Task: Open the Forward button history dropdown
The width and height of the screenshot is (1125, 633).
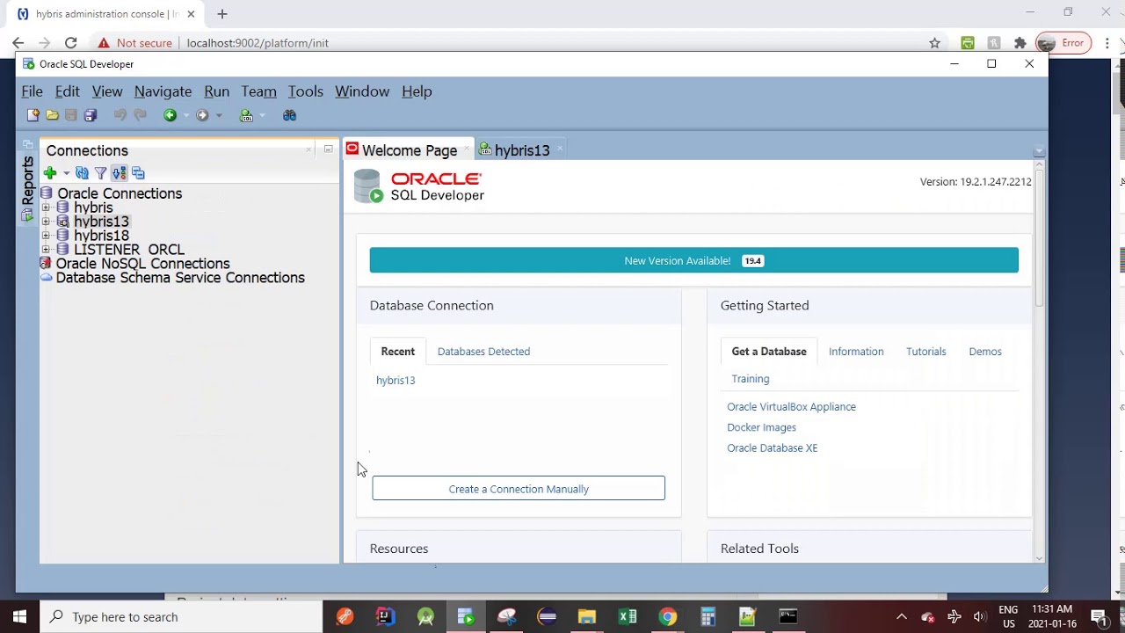Action: pos(219,115)
